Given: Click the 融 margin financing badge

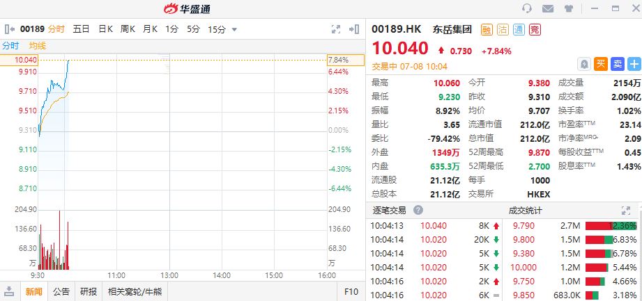Looking at the screenshot, I should coord(487,29).
